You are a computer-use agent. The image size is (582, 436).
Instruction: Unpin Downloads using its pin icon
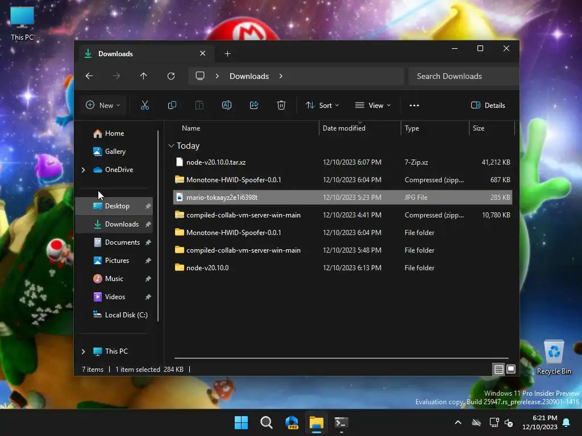pyautogui.click(x=148, y=224)
